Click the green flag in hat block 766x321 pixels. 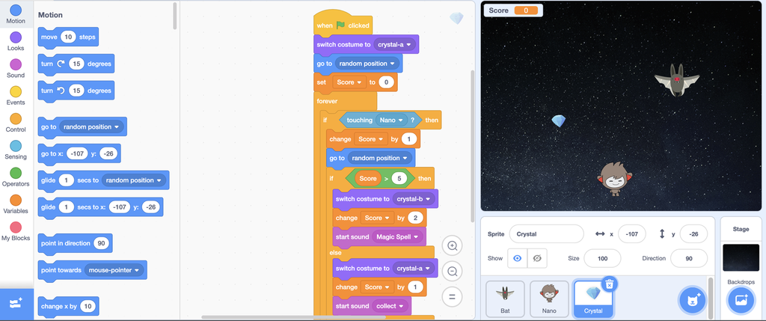click(x=340, y=25)
